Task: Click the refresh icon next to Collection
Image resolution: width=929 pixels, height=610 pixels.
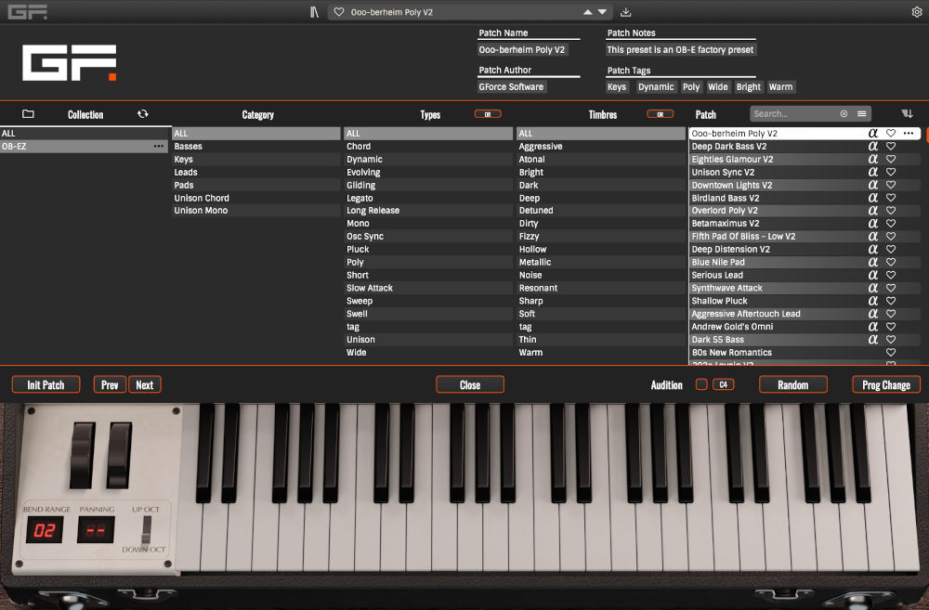Action: [142, 113]
